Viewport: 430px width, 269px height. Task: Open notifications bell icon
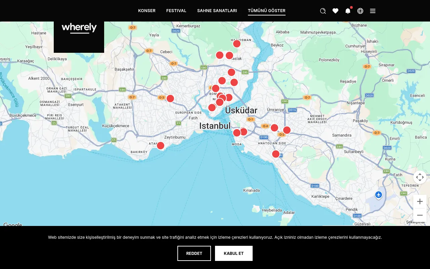348,11
